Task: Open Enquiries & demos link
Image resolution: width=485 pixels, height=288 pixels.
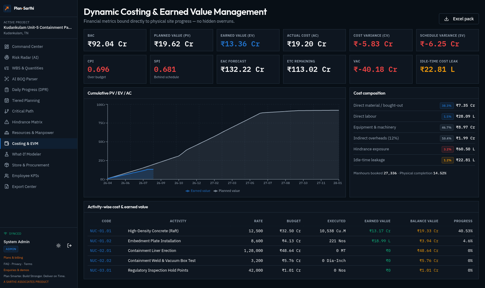Action: click(16, 270)
